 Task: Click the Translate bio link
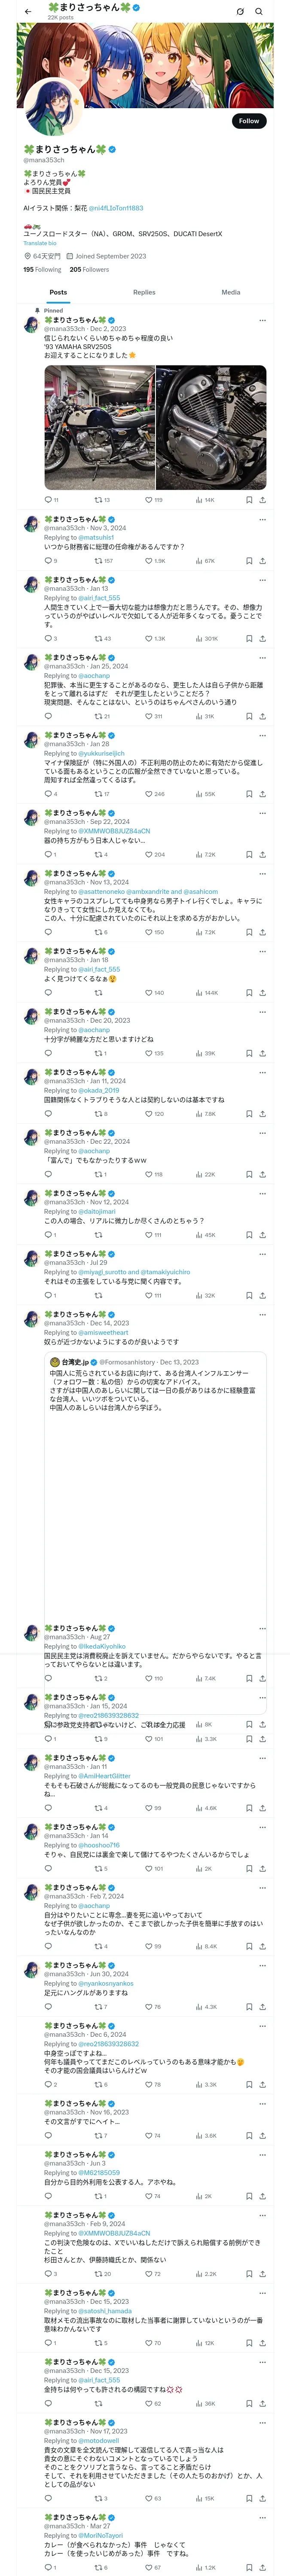[x=40, y=243]
